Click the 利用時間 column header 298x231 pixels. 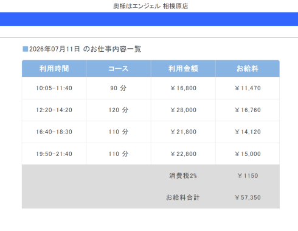54,68
